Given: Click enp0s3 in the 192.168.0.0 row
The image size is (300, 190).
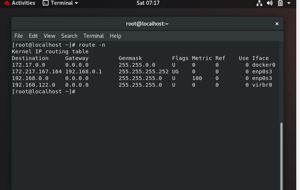Looking at the screenshot, I should tap(262, 79).
